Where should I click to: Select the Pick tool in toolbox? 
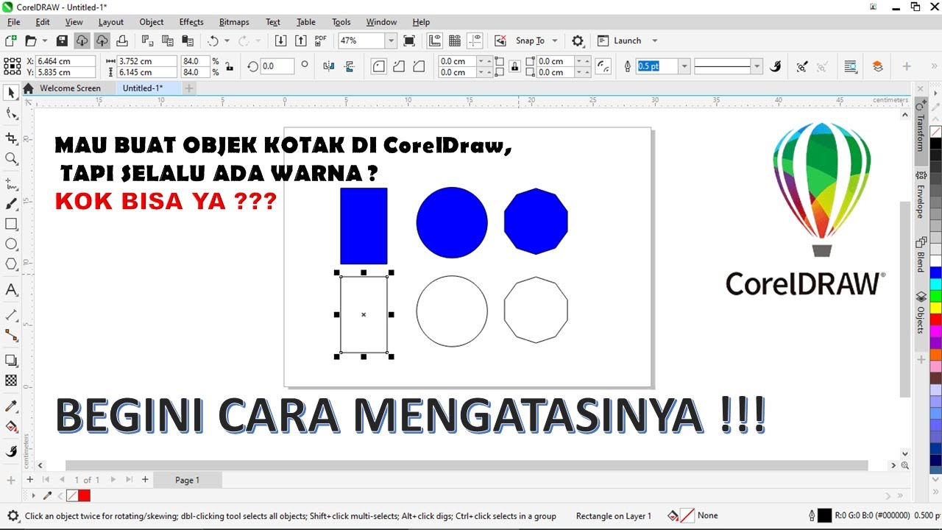11,93
